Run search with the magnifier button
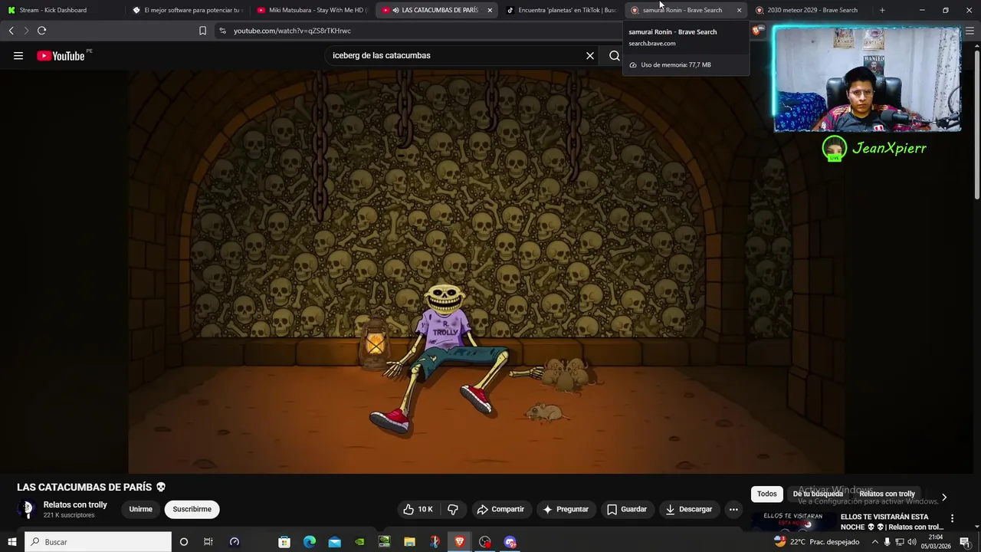Viewport: 981px width, 552px height. coord(614,55)
